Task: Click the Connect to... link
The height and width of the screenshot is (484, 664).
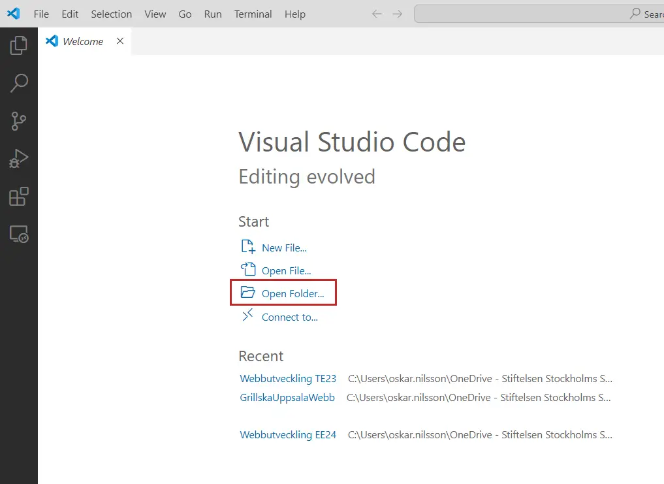Action: point(289,317)
